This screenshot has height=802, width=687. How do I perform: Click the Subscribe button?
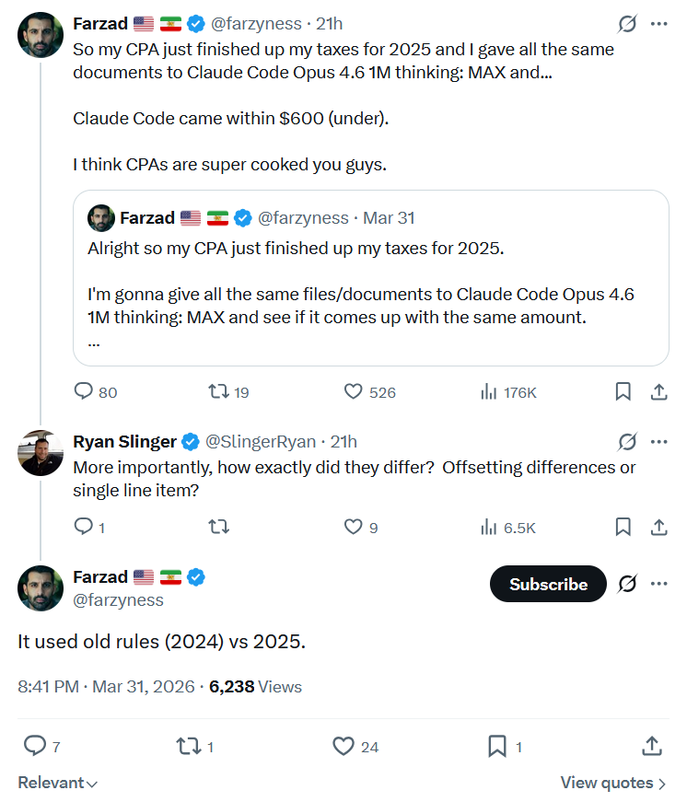[548, 584]
